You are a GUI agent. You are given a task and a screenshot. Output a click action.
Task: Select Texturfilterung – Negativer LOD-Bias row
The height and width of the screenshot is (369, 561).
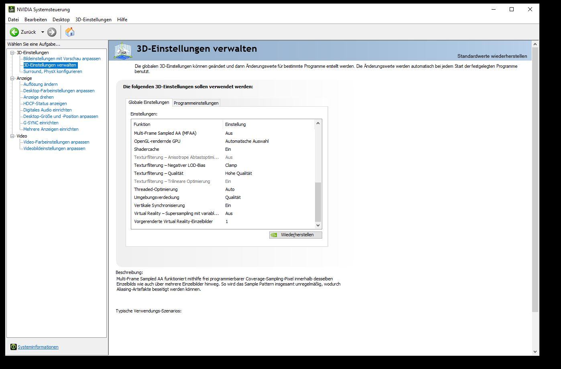coord(223,165)
